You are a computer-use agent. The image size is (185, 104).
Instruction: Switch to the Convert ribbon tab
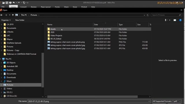point(23,7)
